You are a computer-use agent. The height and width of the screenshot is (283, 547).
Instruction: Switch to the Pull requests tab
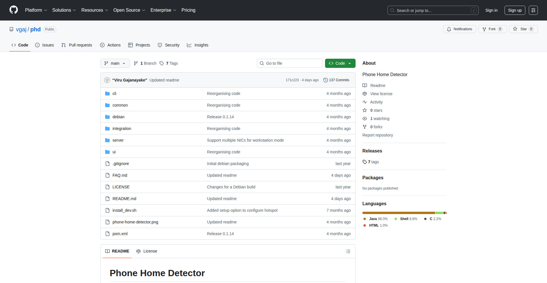(77, 45)
